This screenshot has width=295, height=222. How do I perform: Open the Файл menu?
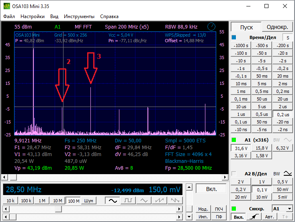click(9, 16)
